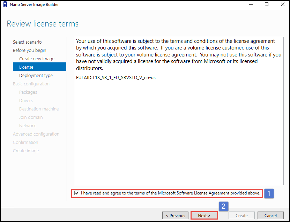The width and height of the screenshot is (290, 222).
Task: Jump to the Deployment type step
Action: (x=36, y=75)
